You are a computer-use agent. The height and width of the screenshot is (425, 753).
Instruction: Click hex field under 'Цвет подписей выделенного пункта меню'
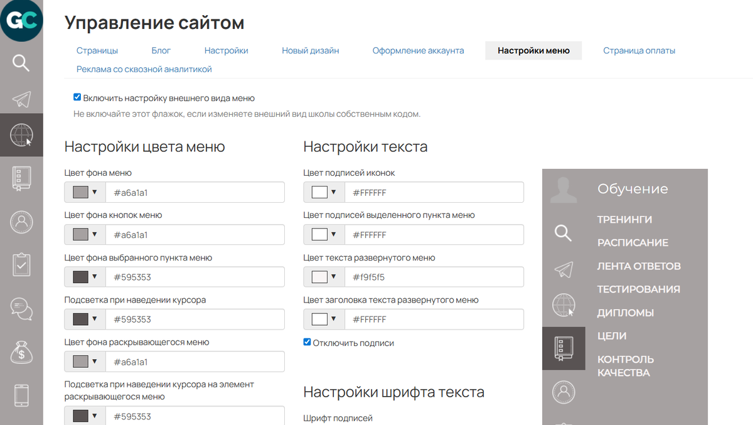(x=434, y=235)
